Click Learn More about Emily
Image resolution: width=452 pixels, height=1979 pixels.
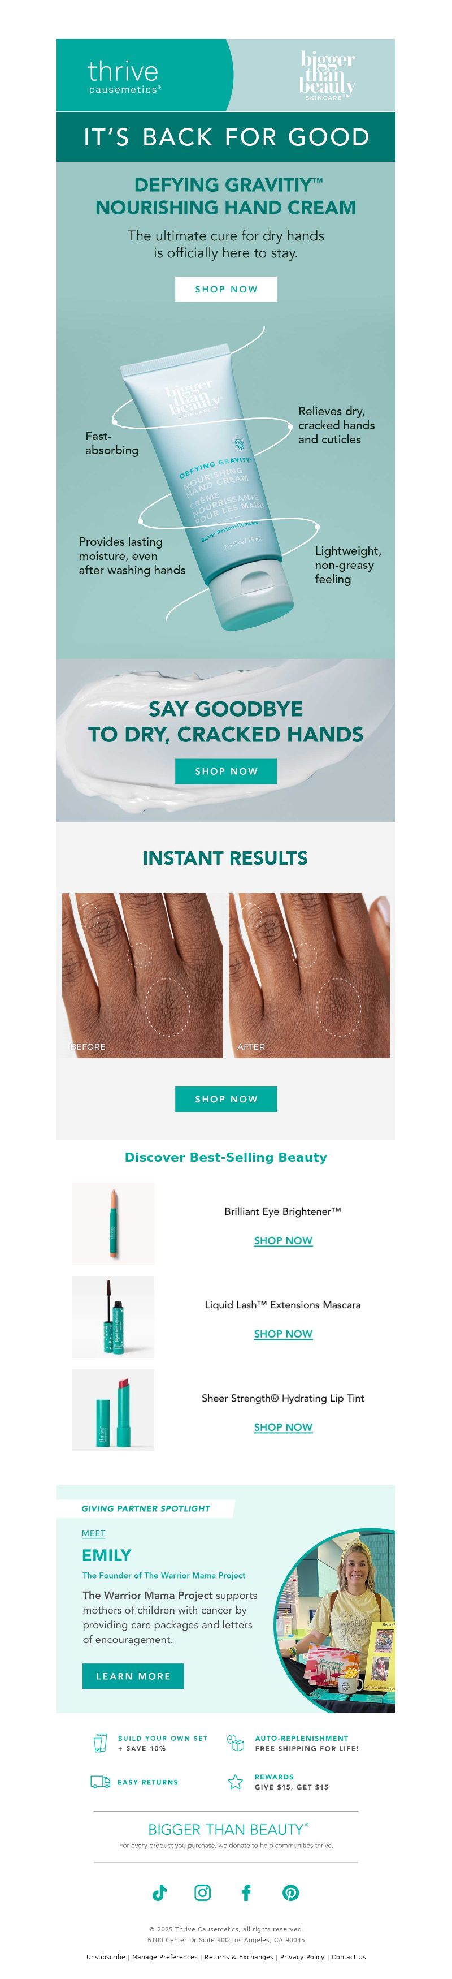[x=133, y=1676]
